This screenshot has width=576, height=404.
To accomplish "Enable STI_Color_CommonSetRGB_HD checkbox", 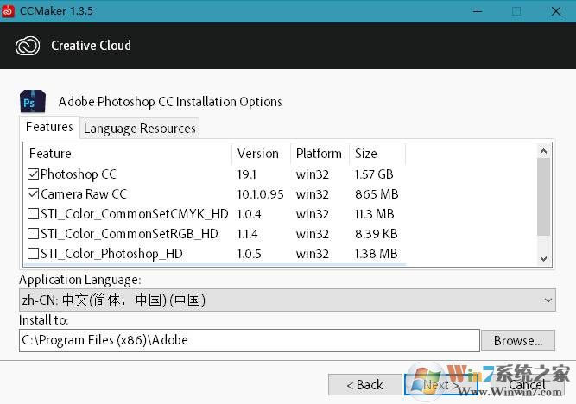I will click(34, 234).
